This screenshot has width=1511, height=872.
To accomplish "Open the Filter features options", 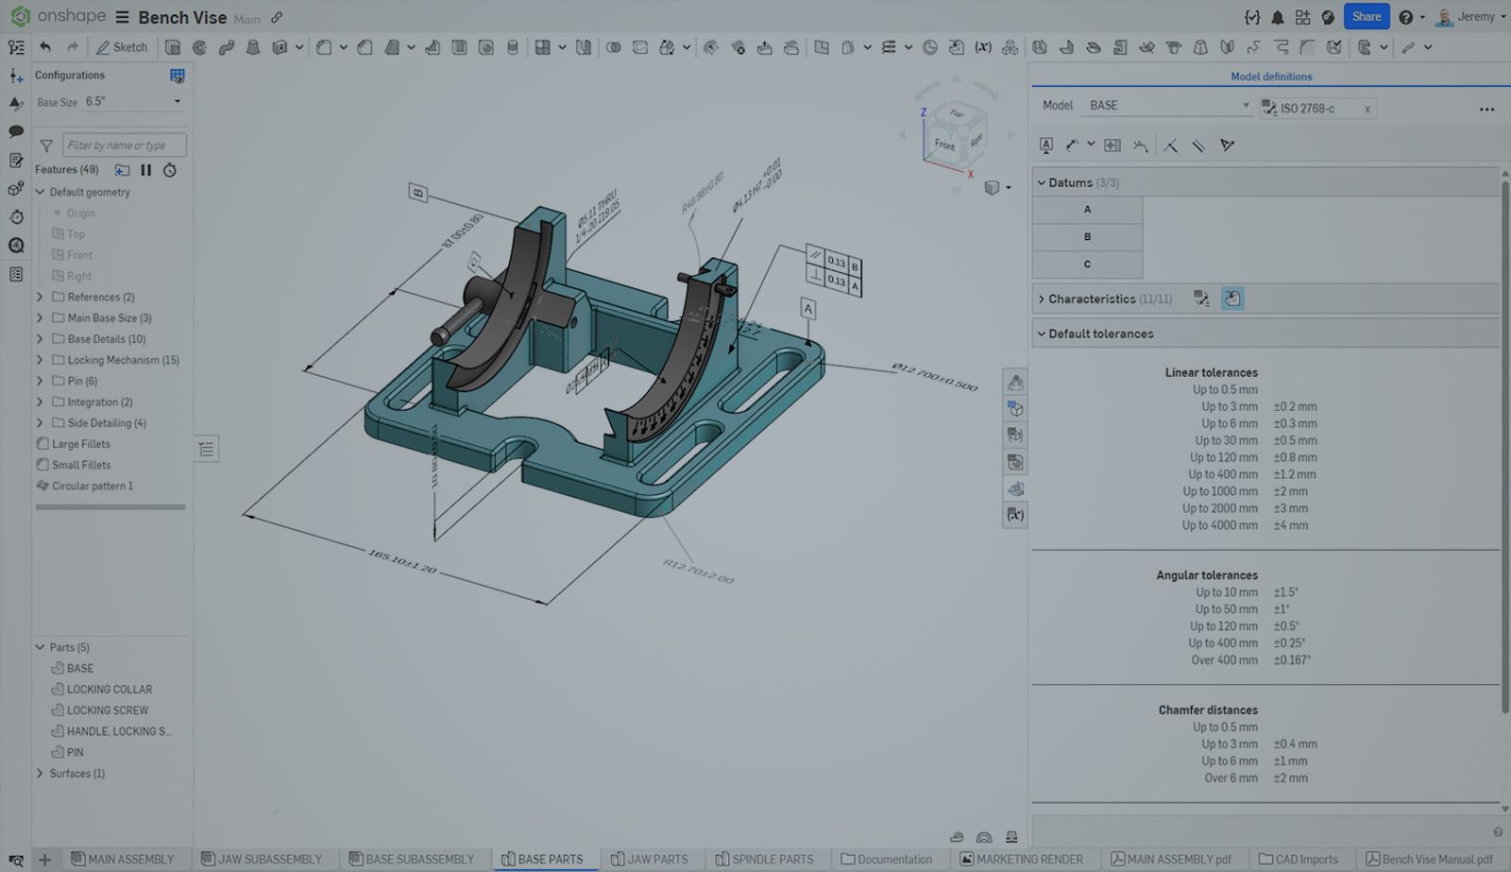I will click(x=45, y=145).
